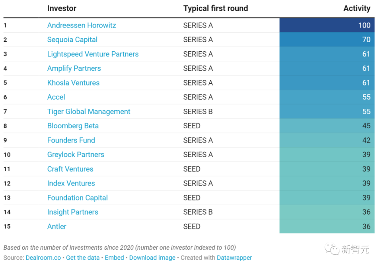Click the Sequoia Capital link
The height and width of the screenshot is (266, 382).
72,40
